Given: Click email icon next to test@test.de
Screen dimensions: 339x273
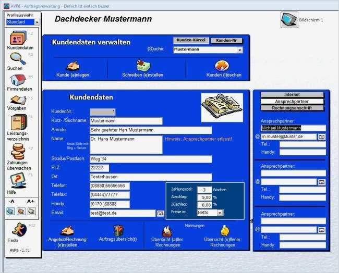Looking at the screenshot, I should 160,214.
